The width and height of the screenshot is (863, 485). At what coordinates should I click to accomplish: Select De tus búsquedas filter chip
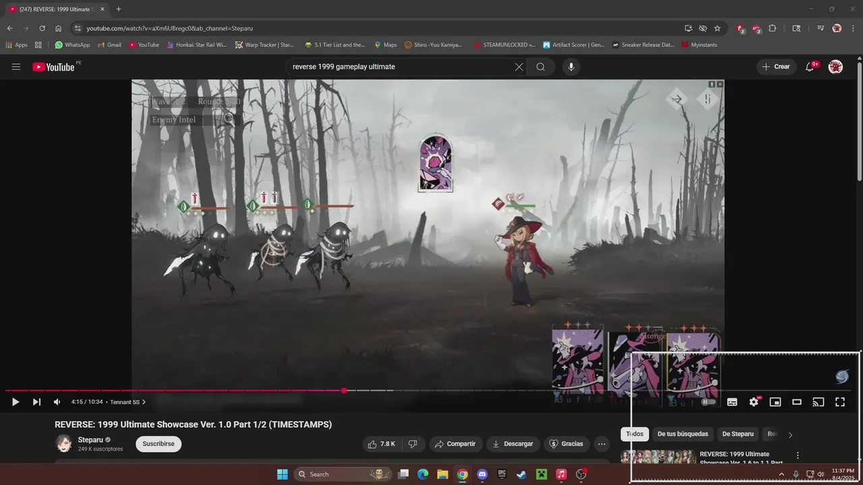[x=683, y=434]
